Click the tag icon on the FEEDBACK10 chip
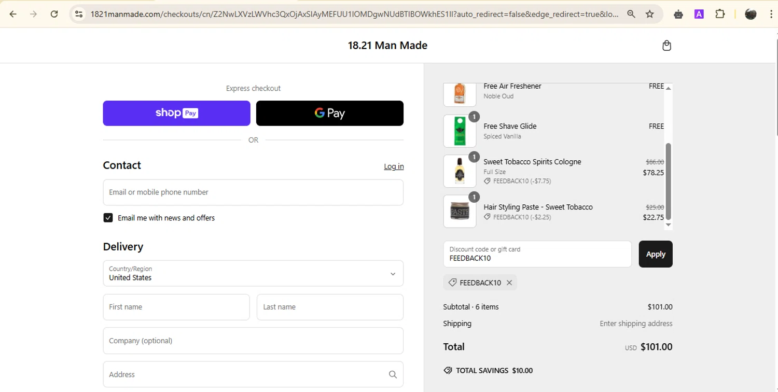The height and width of the screenshot is (392, 778). (x=452, y=283)
